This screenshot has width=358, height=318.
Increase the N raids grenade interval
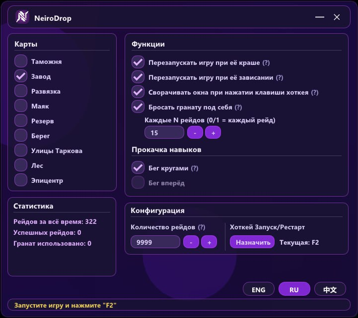[x=213, y=133]
